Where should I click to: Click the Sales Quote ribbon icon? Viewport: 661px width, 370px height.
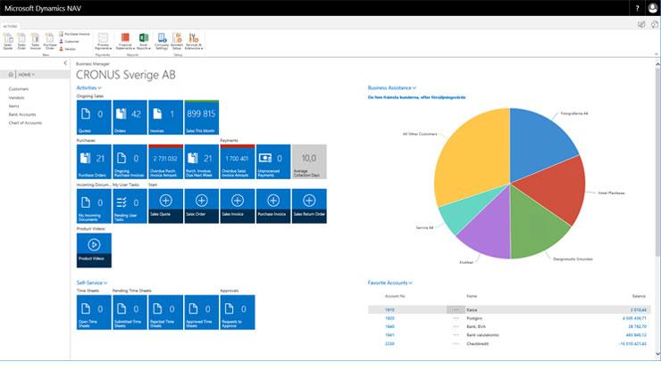click(x=9, y=39)
